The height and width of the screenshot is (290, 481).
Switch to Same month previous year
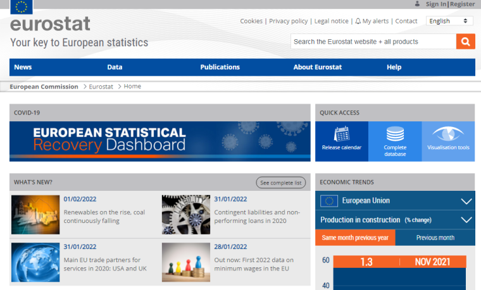click(x=355, y=238)
